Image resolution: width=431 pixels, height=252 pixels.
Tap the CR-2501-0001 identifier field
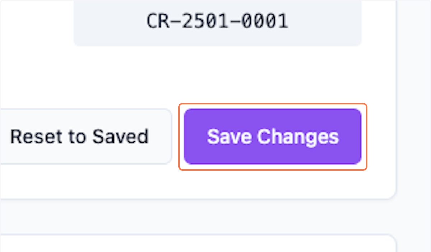(217, 22)
